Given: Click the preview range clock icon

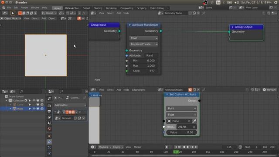Looking at the screenshot, I should [240, 147].
